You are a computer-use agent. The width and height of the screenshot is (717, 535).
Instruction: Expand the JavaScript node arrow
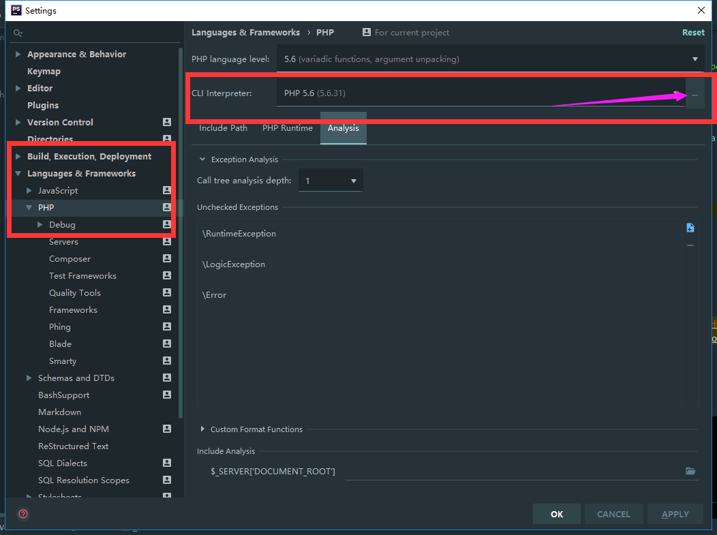[29, 190]
